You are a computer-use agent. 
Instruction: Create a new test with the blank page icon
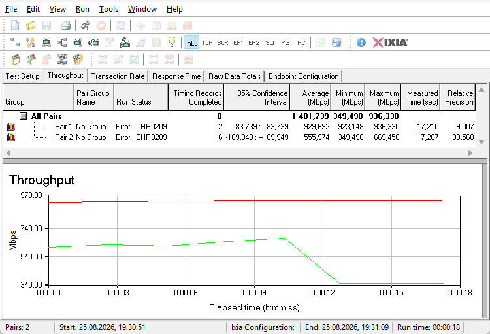click(x=15, y=25)
